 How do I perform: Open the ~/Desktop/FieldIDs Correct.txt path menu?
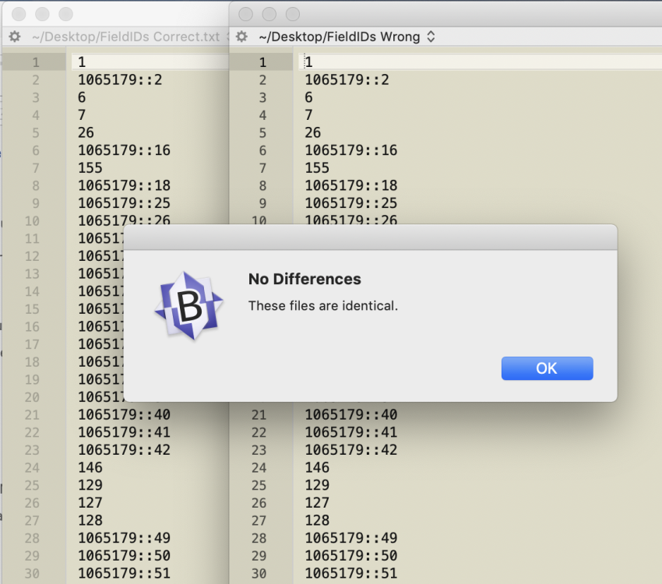[x=125, y=37]
